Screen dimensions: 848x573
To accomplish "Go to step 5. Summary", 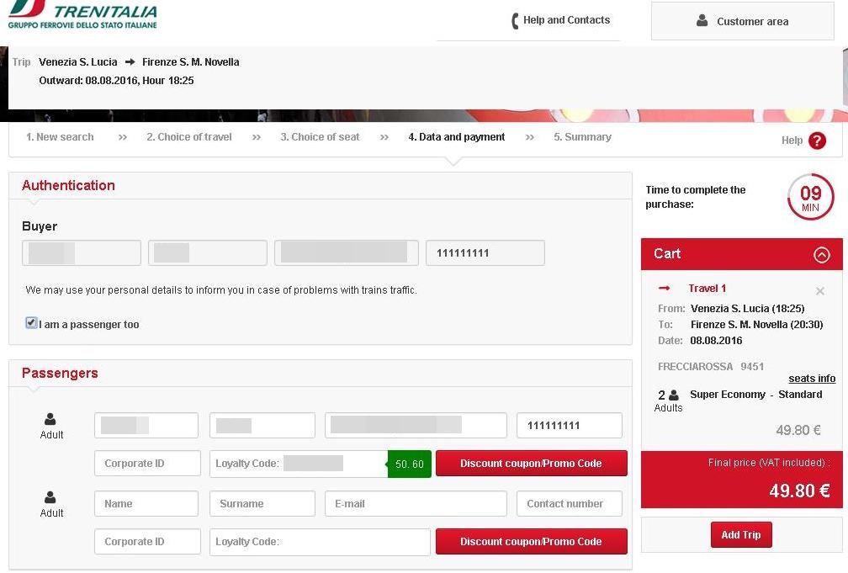I will pyautogui.click(x=582, y=137).
